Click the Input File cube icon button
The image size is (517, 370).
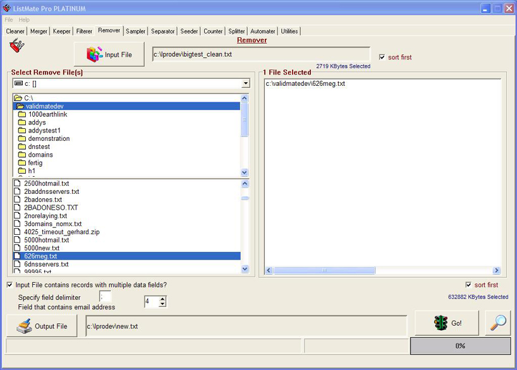(109, 54)
